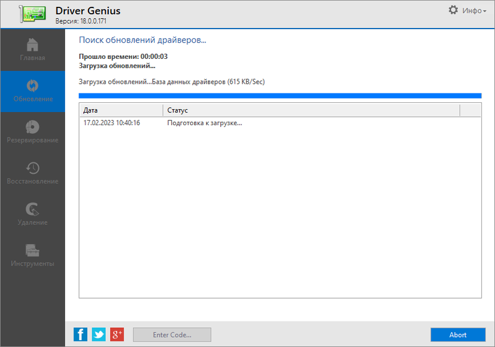Click the Поиск обновлений драйверов heading
Image resolution: width=495 pixels, height=347 pixels.
(142, 40)
